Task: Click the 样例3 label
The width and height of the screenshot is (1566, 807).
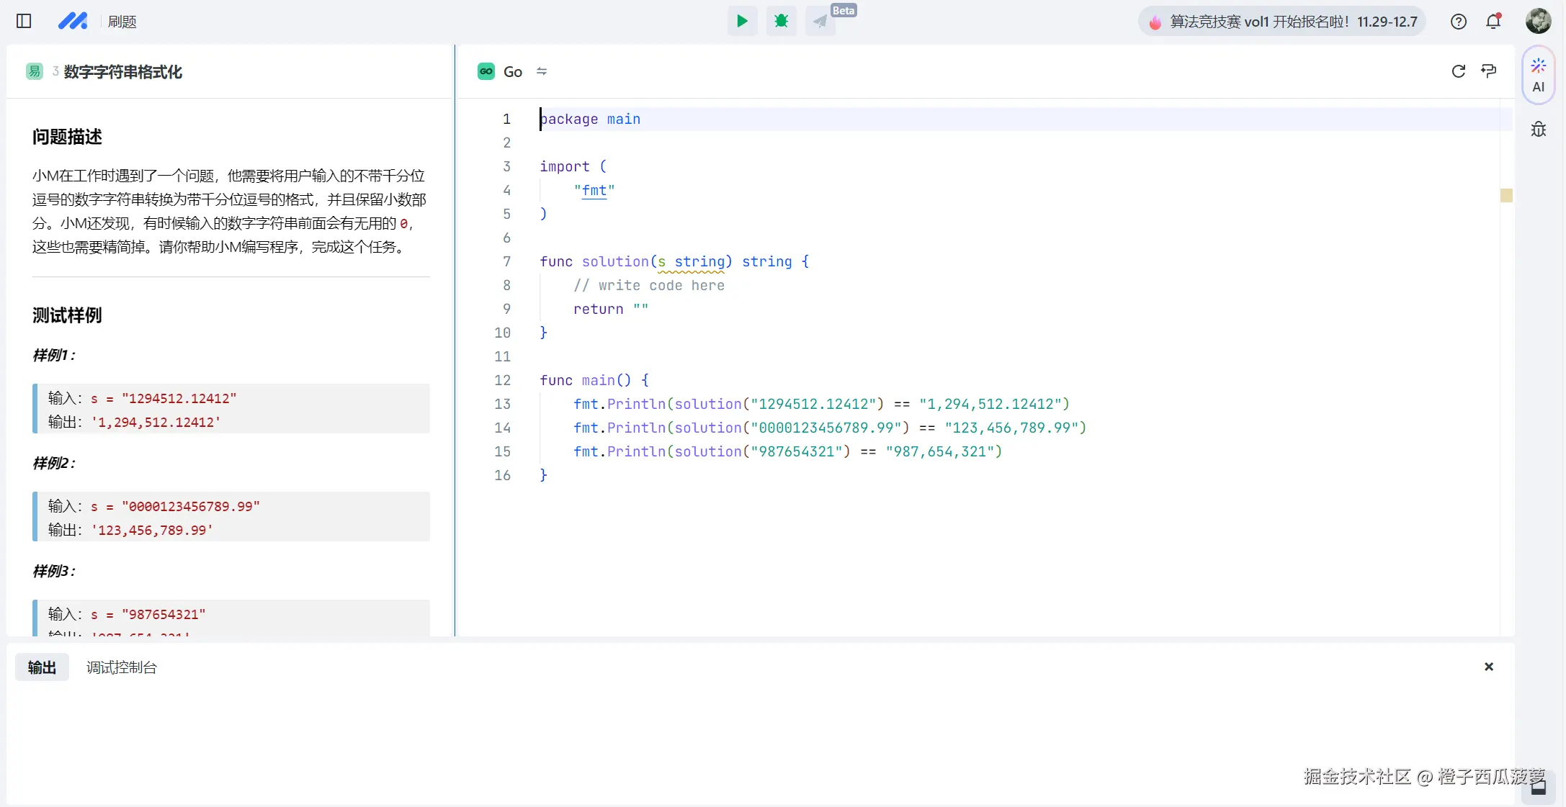Action: (54, 571)
